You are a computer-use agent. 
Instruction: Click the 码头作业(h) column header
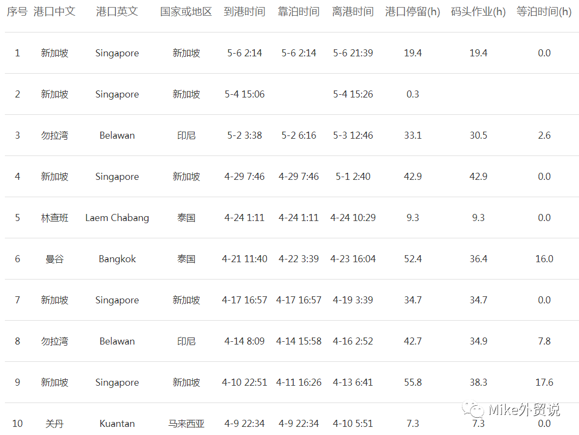pos(478,10)
